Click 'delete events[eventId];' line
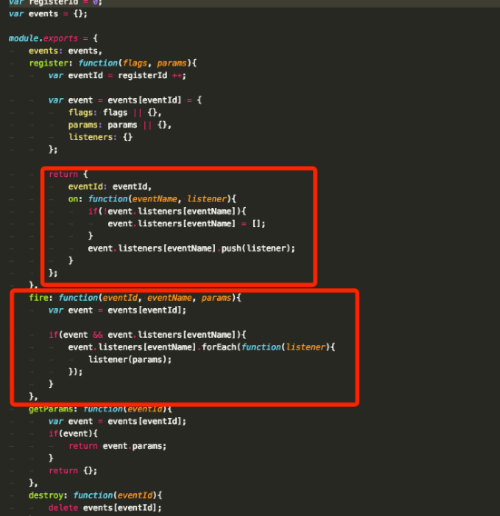The width and height of the screenshot is (500, 516). tap(105, 508)
